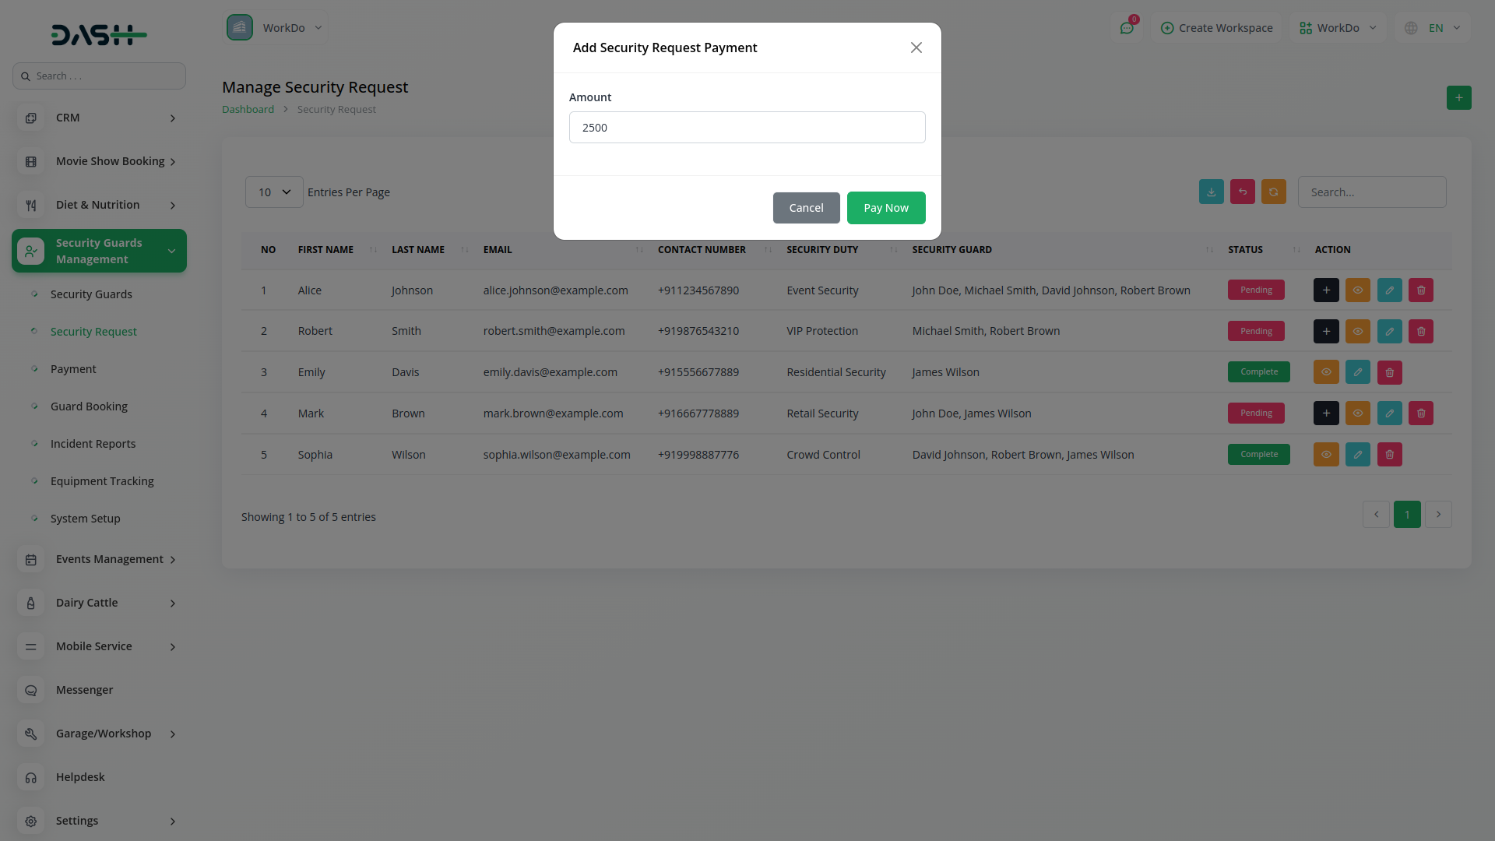
Task: View Robert Smith's request with eye icon
Action: (1357, 331)
